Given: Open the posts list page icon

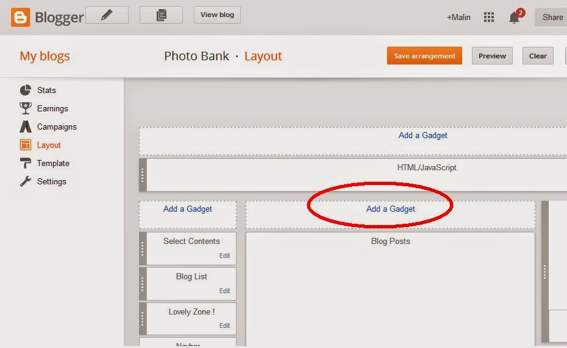Looking at the screenshot, I should (162, 15).
